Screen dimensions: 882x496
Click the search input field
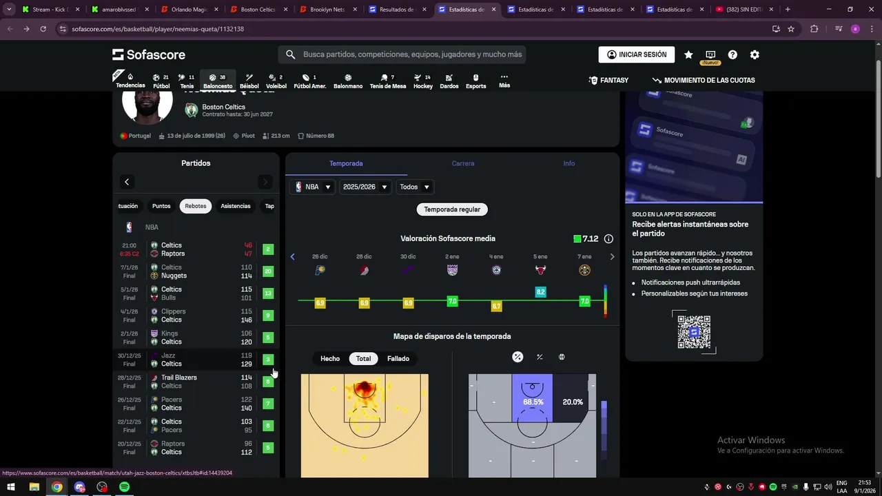tap(402, 54)
